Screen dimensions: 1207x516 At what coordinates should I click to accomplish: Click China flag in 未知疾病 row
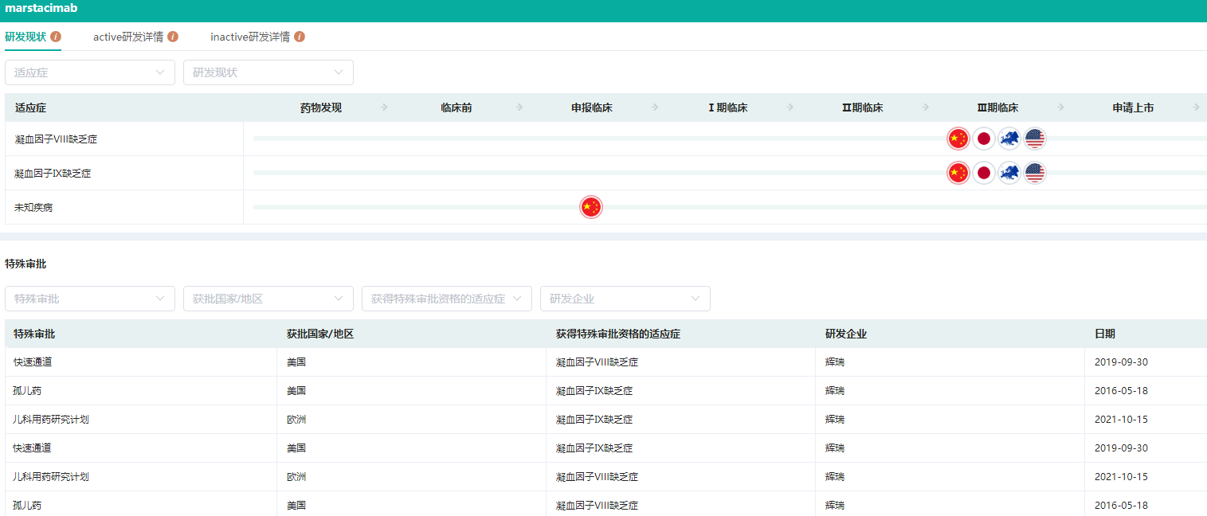(590, 207)
